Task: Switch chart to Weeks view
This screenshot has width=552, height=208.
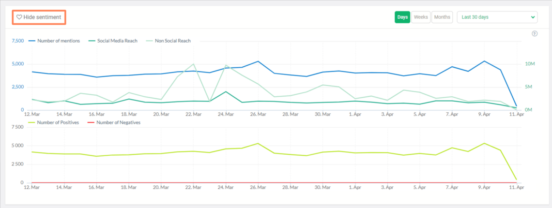Action: click(x=421, y=17)
